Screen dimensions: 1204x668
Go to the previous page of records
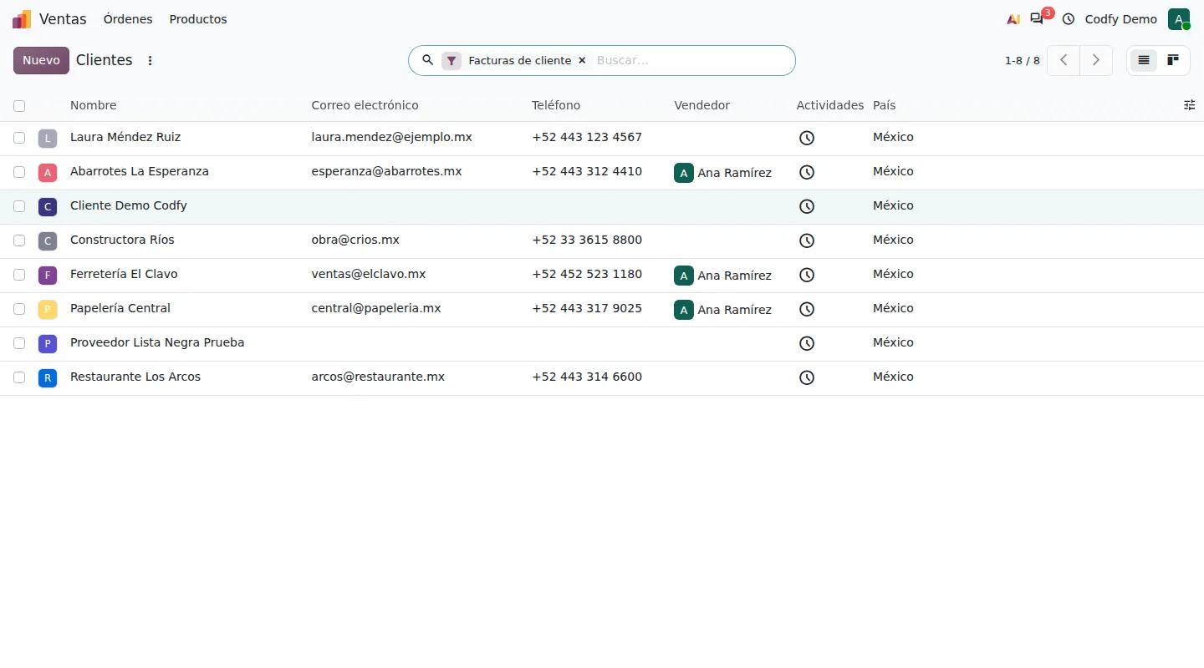coord(1064,60)
